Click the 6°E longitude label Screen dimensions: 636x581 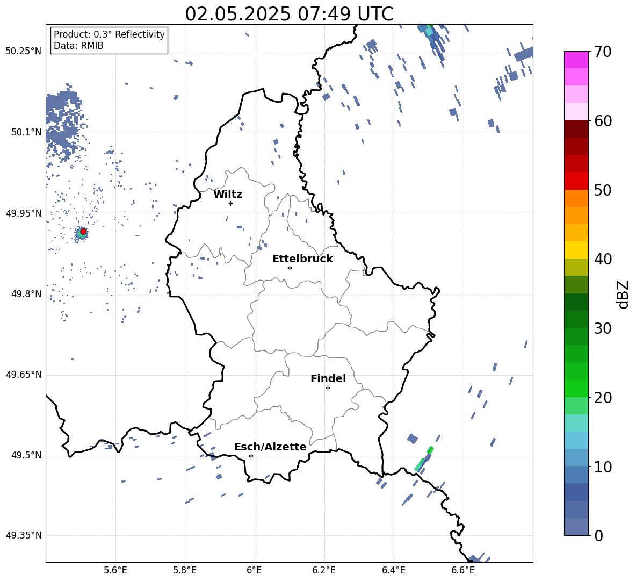coord(254,570)
